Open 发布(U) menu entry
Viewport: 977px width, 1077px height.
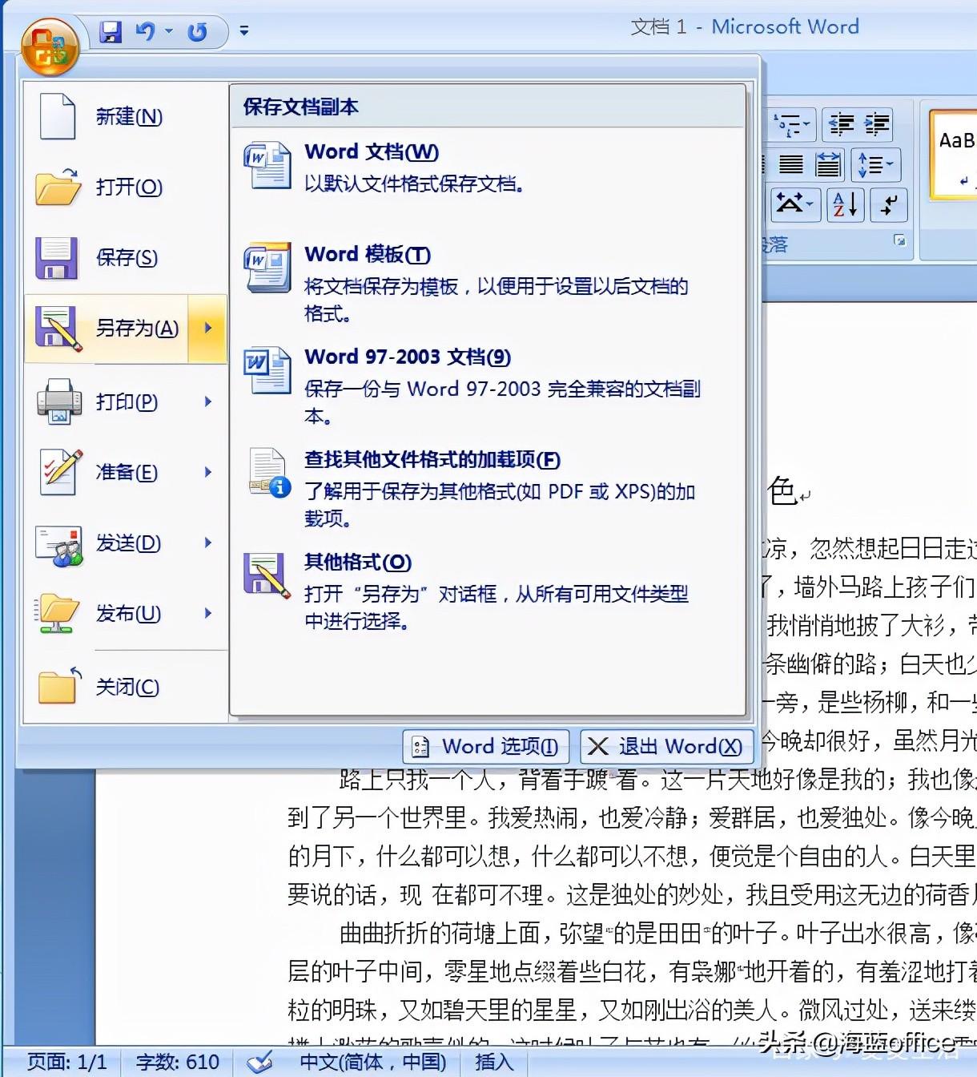pyautogui.click(x=126, y=613)
